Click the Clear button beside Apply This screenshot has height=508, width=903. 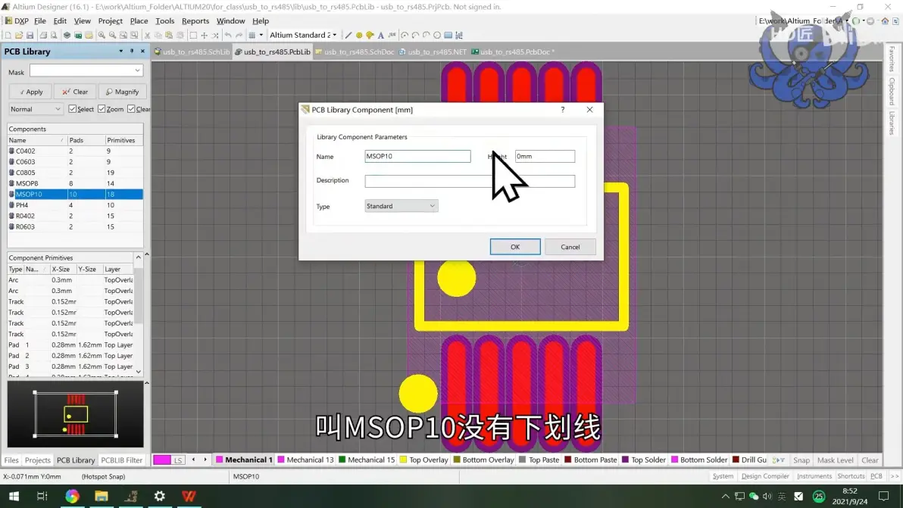pyautogui.click(x=75, y=92)
